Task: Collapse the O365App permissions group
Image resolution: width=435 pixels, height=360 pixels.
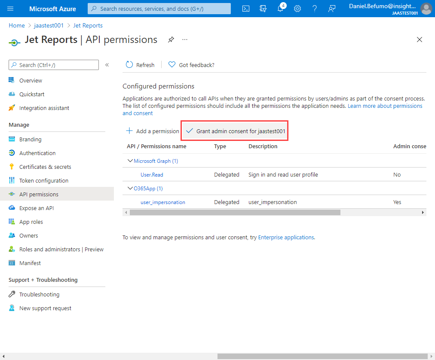Action: point(130,188)
